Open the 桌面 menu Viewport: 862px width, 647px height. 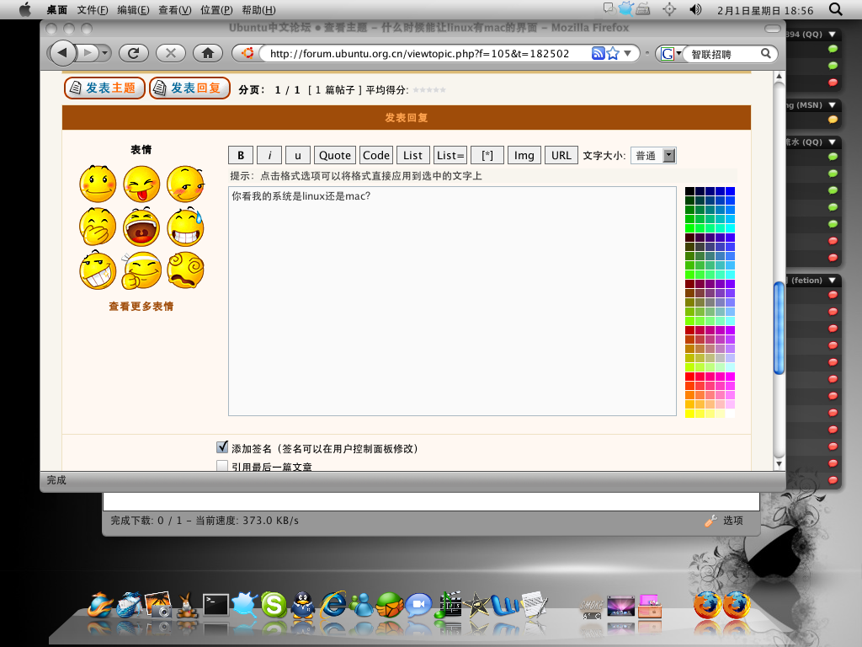click(x=56, y=10)
